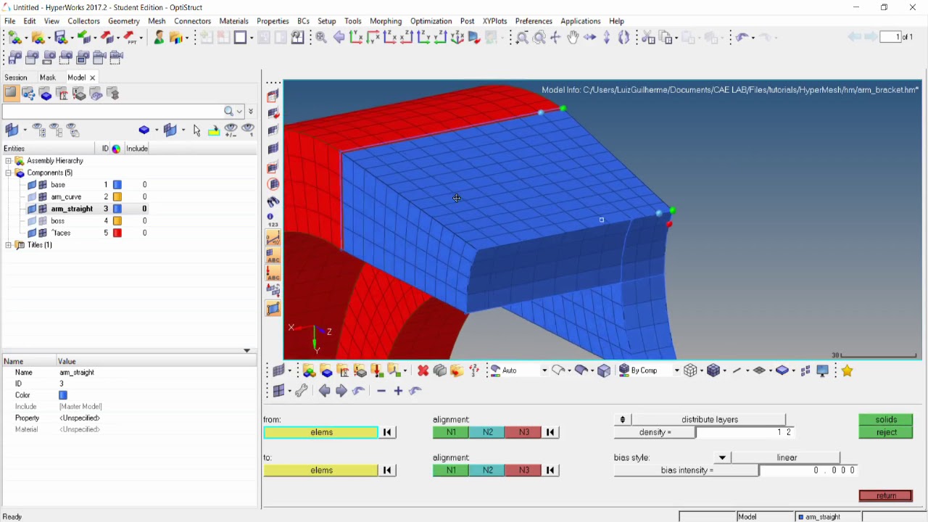Click the selector arrow cursor icon in browser
Image resolution: width=928 pixels, height=522 pixels.
pos(196,130)
